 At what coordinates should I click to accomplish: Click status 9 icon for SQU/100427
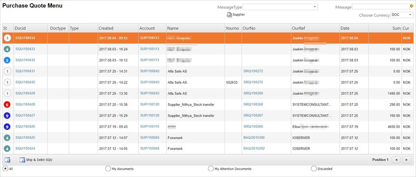(7, 115)
